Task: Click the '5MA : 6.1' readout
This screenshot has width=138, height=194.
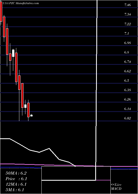Action: pyautogui.click(x=15, y=190)
